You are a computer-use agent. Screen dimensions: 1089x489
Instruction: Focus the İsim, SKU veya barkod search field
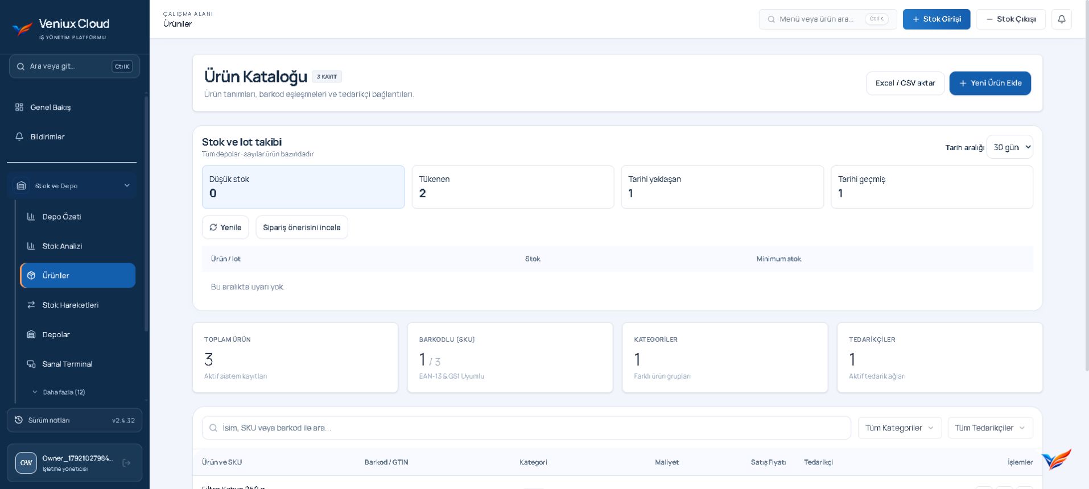click(526, 428)
